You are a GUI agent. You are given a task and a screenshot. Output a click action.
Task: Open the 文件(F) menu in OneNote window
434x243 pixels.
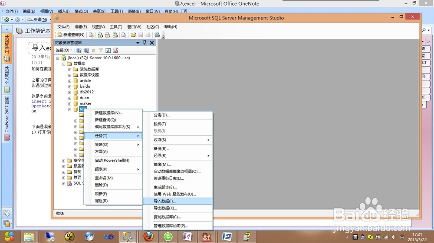11,11
